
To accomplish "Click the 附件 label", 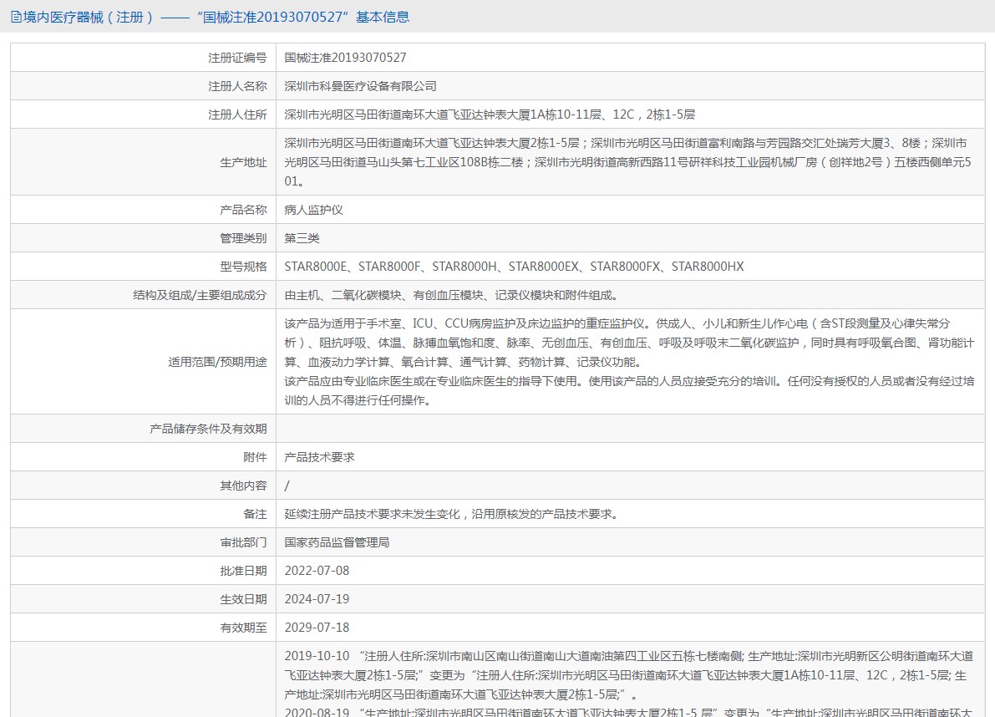I will tap(255, 457).
